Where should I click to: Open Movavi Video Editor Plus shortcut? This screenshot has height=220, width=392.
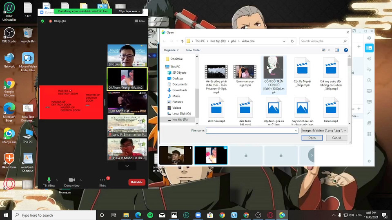pos(28,62)
